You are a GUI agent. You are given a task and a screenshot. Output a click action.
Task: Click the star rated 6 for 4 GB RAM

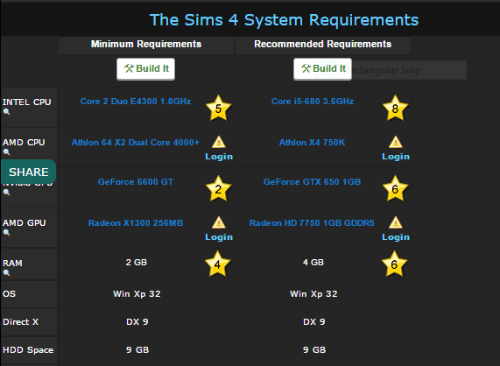click(394, 264)
